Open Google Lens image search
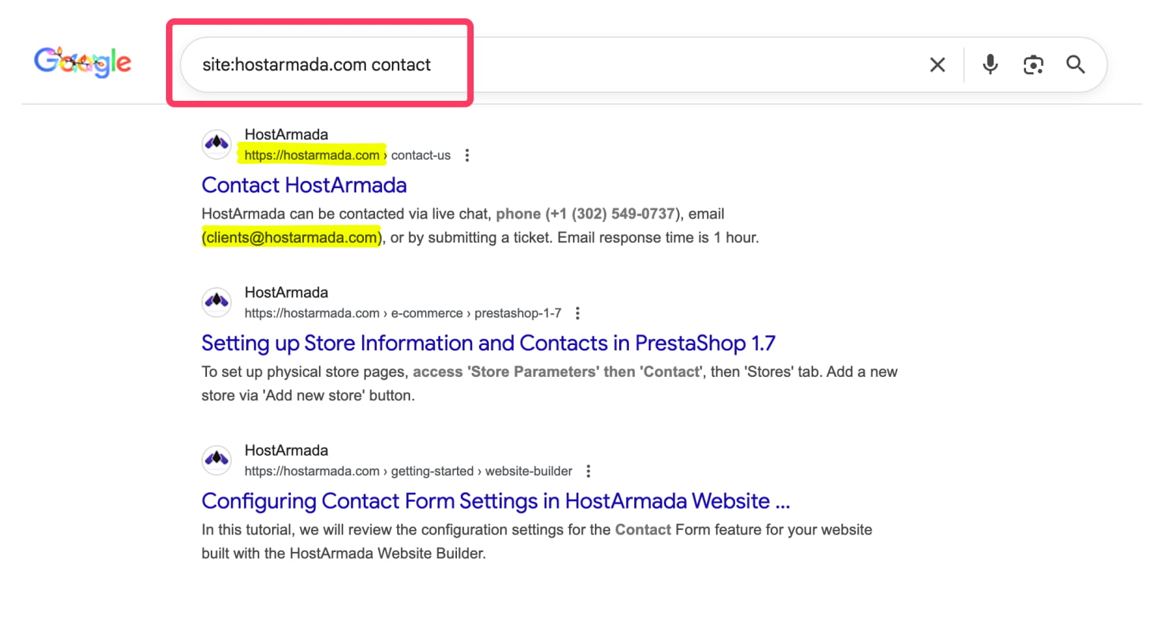Viewport: 1164px width, 621px height. (1033, 65)
